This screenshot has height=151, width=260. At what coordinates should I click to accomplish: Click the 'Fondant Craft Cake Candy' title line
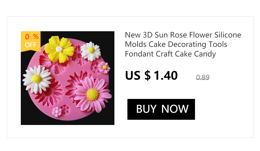(x=170, y=54)
